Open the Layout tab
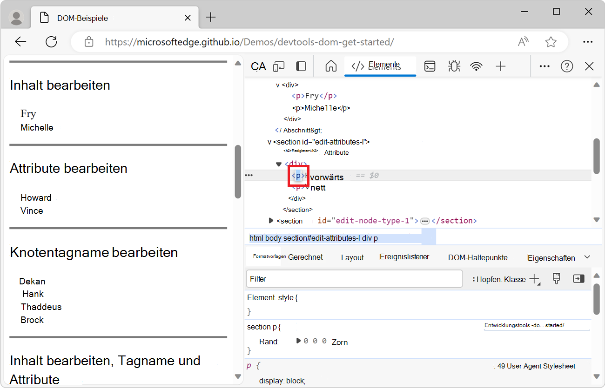This screenshot has width=605, height=388. 352,257
